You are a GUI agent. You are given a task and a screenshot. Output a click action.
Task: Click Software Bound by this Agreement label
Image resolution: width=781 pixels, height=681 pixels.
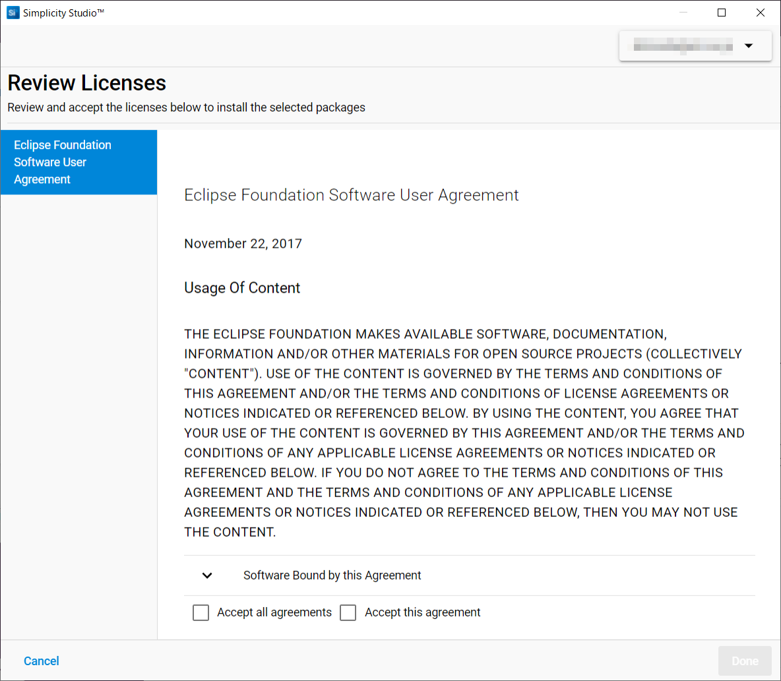click(332, 576)
